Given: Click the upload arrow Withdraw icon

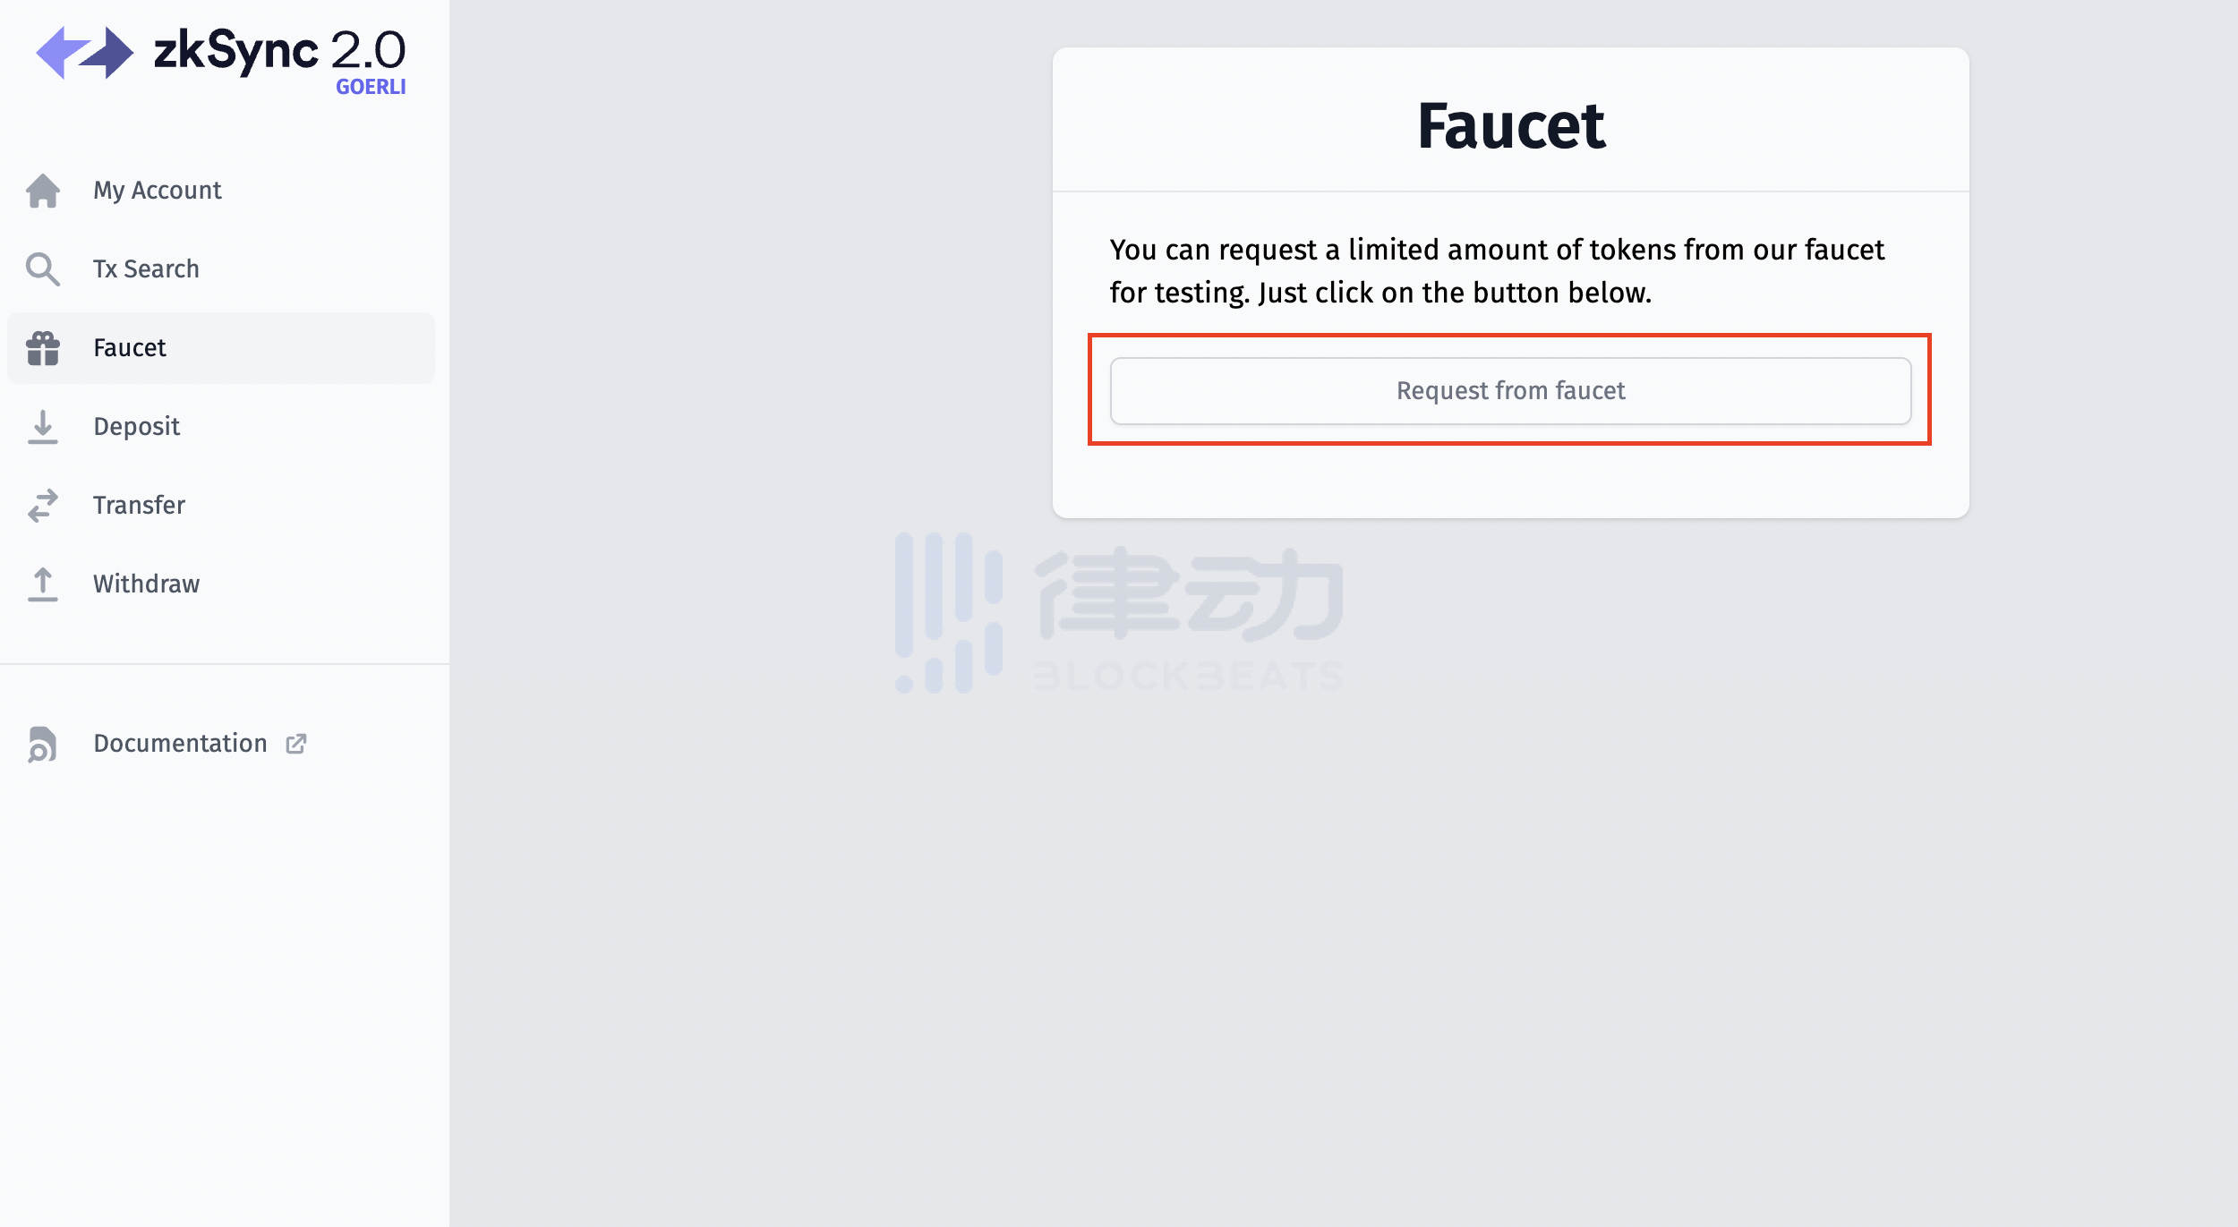Looking at the screenshot, I should coord(43,584).
